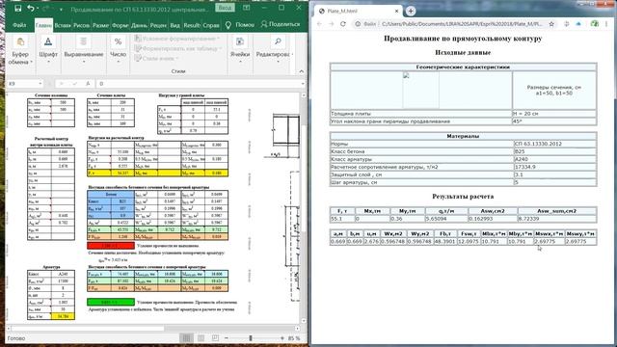Viewport: 617px width, 347px height.
Task: Open Customize Quick Access Toolbar dropdown
Action: click(x=61, y=9)
